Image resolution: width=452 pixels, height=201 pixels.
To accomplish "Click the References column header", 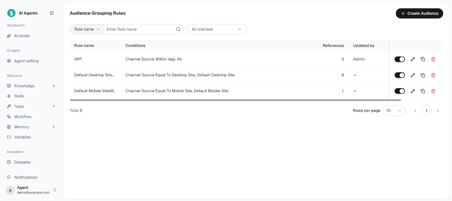I will (x=333, y=45).
